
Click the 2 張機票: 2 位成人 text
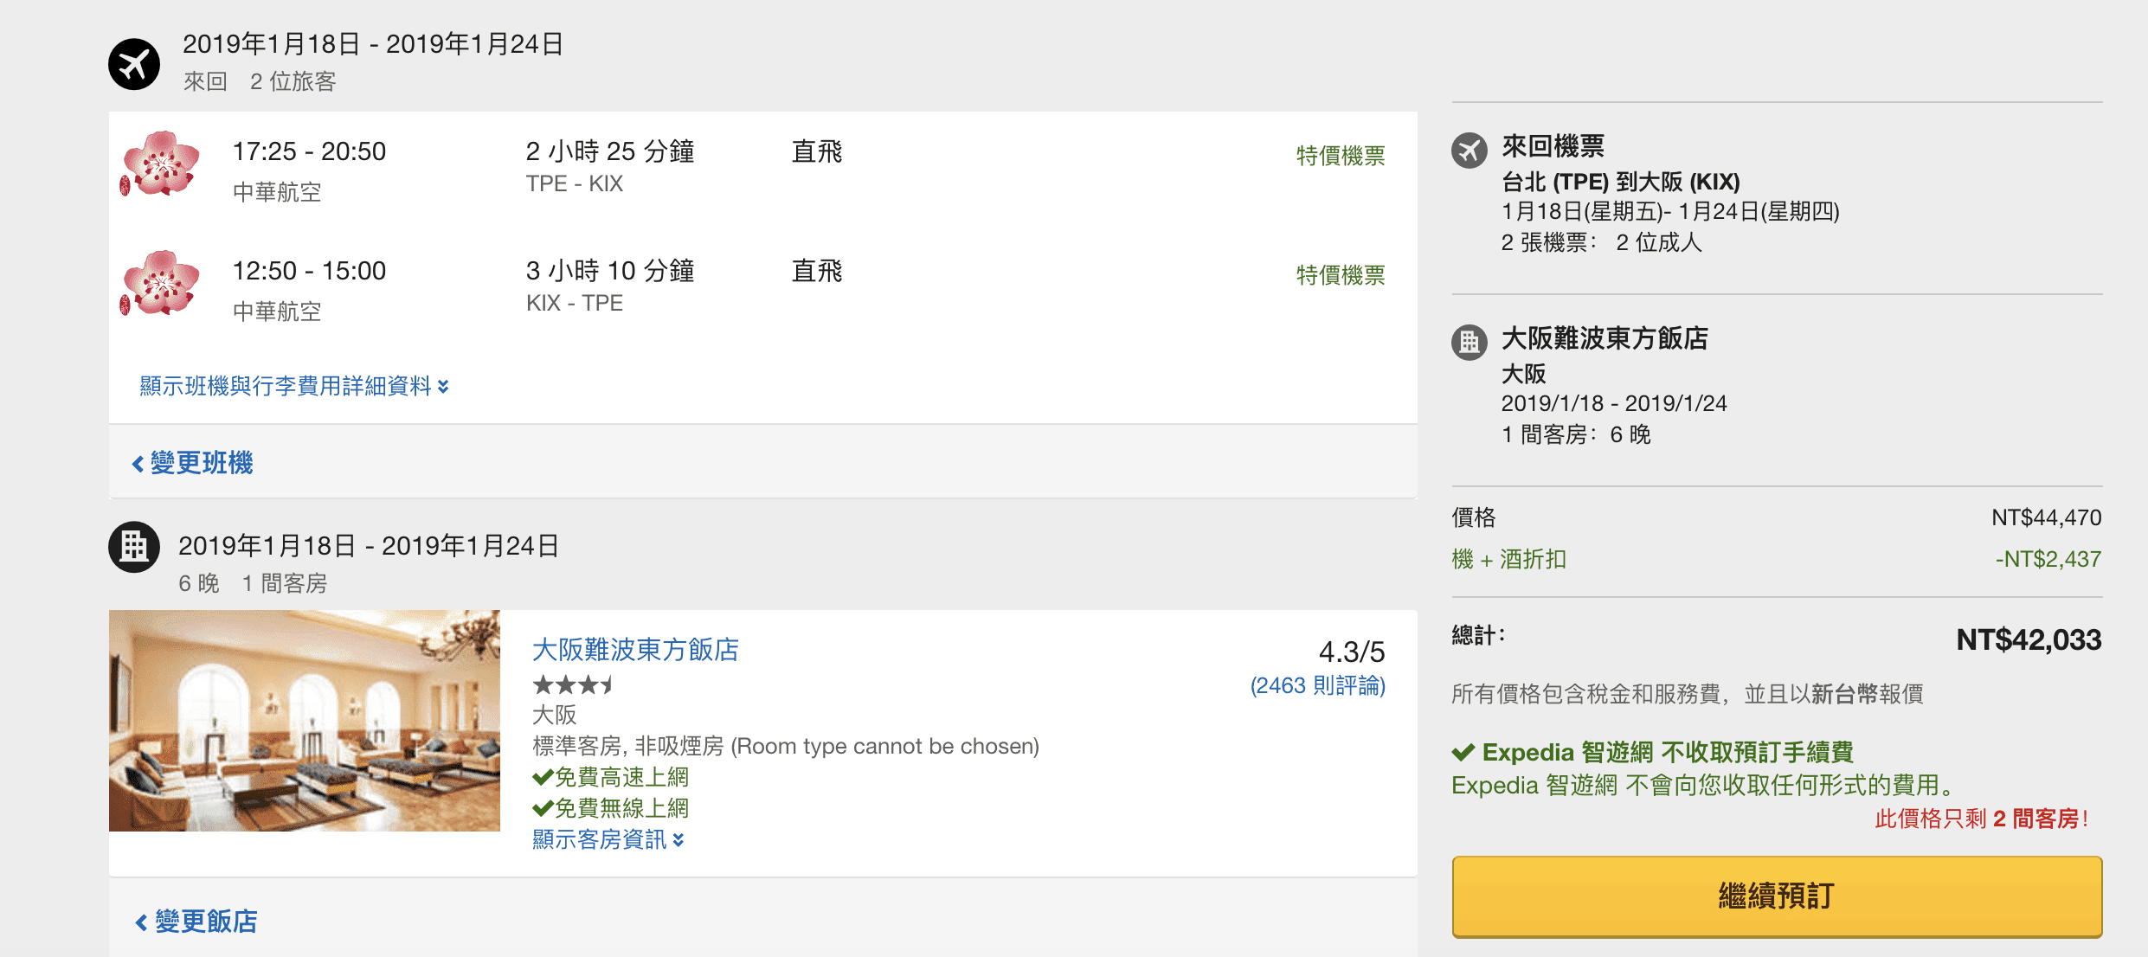coord(1602,242)
